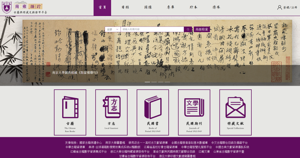The width and height of the screenshot is (300, 158).
Task: Click the banner caption 南京大學圖書館藏《絡蒙樓聯句》
Action: click(75, 72)
